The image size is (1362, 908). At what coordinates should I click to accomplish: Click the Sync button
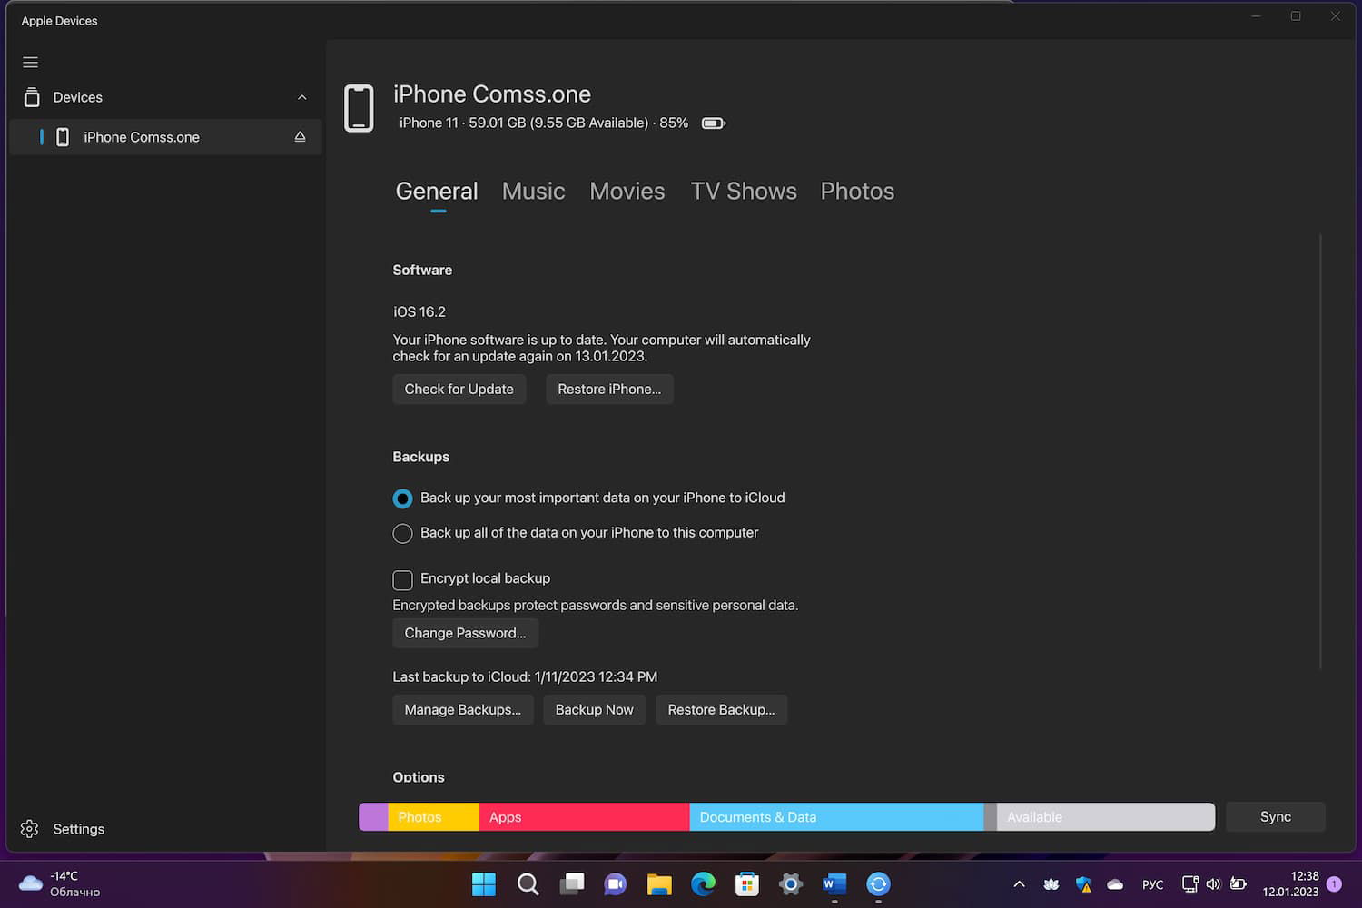pos(1276,816)
